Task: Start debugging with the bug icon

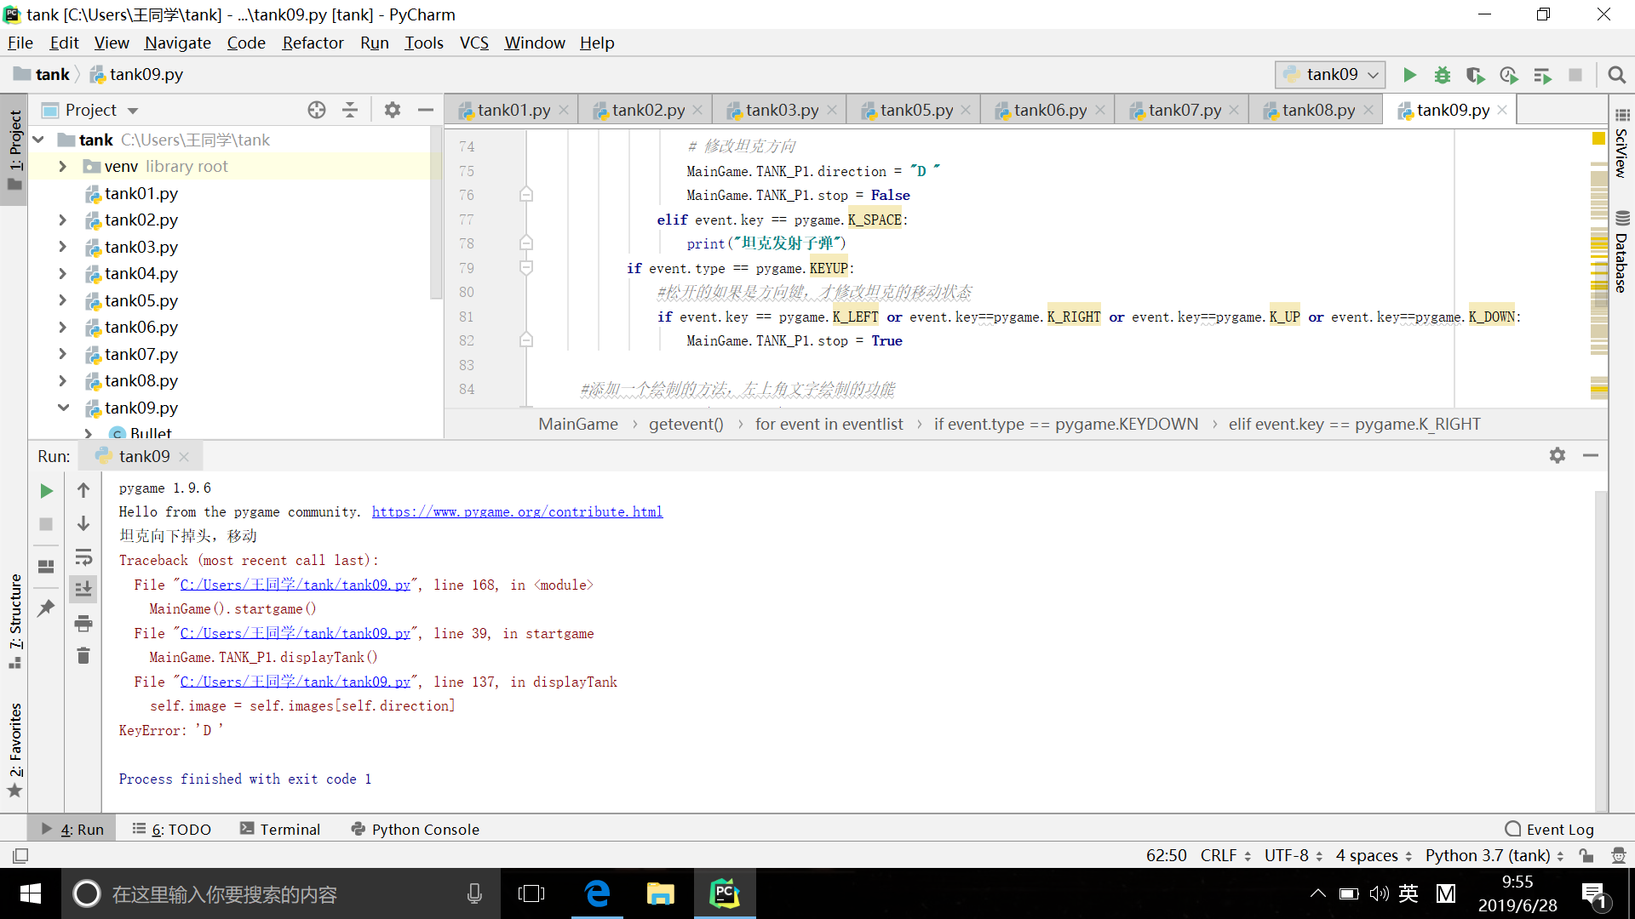Action: 1442,75
